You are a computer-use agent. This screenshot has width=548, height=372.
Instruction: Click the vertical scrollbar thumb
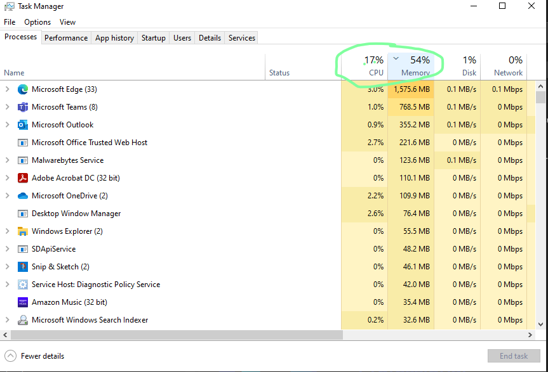(540, 97)
